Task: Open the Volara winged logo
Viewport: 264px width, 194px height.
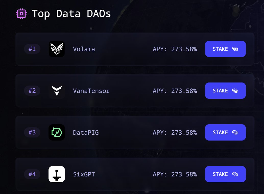Action: [57, 49]
